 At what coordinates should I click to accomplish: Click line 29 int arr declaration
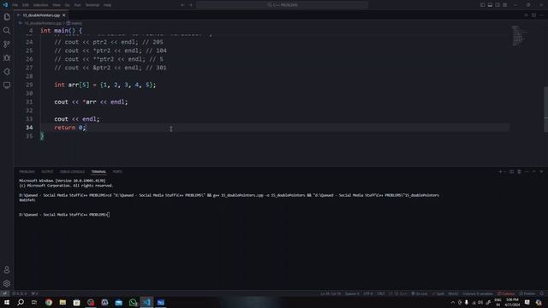coord(104,85)
